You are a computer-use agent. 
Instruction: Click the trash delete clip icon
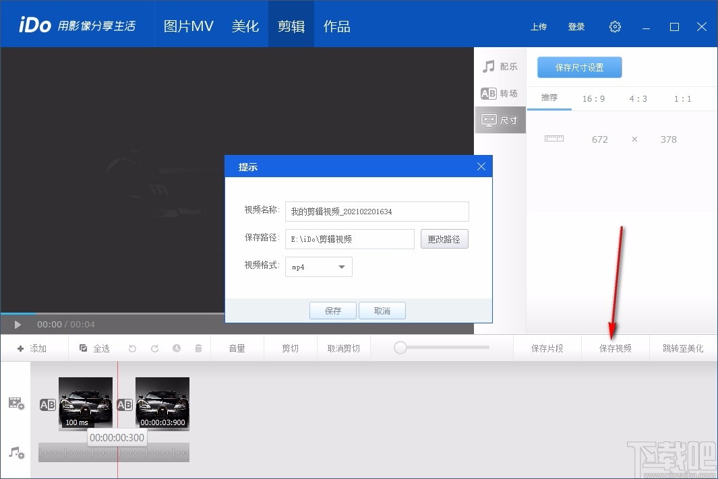[x=197, y=348]
